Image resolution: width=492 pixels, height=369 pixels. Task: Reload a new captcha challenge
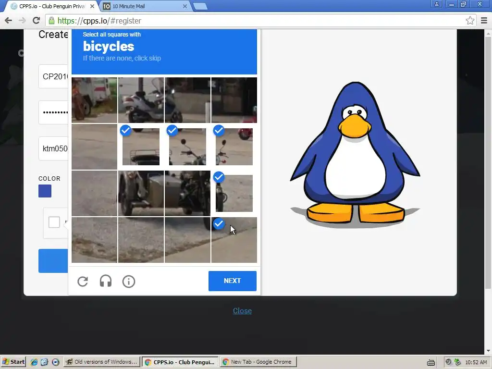(83, 282)
